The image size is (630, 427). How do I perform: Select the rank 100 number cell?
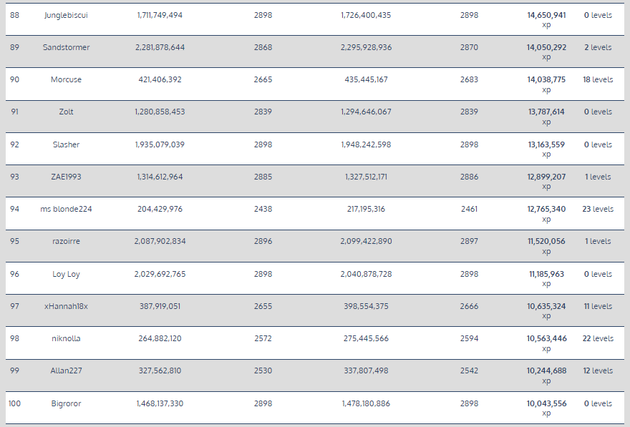click(x=14, y=403)
